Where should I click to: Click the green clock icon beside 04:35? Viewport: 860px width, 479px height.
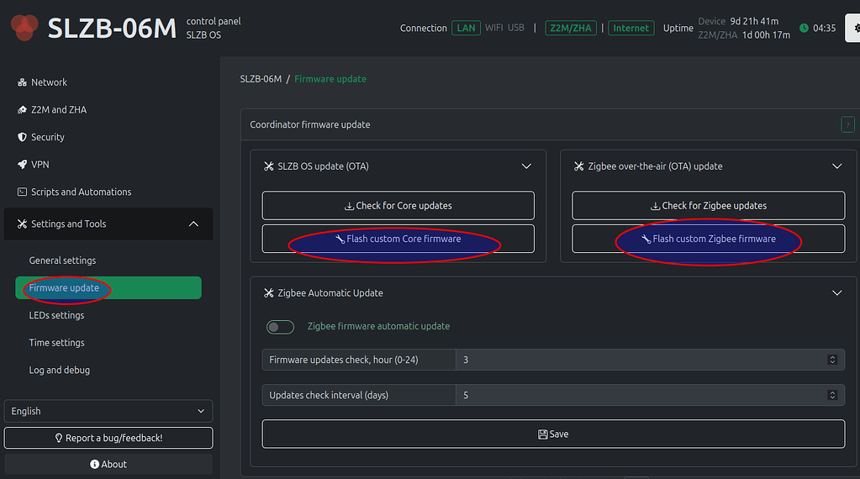(804, 28)
